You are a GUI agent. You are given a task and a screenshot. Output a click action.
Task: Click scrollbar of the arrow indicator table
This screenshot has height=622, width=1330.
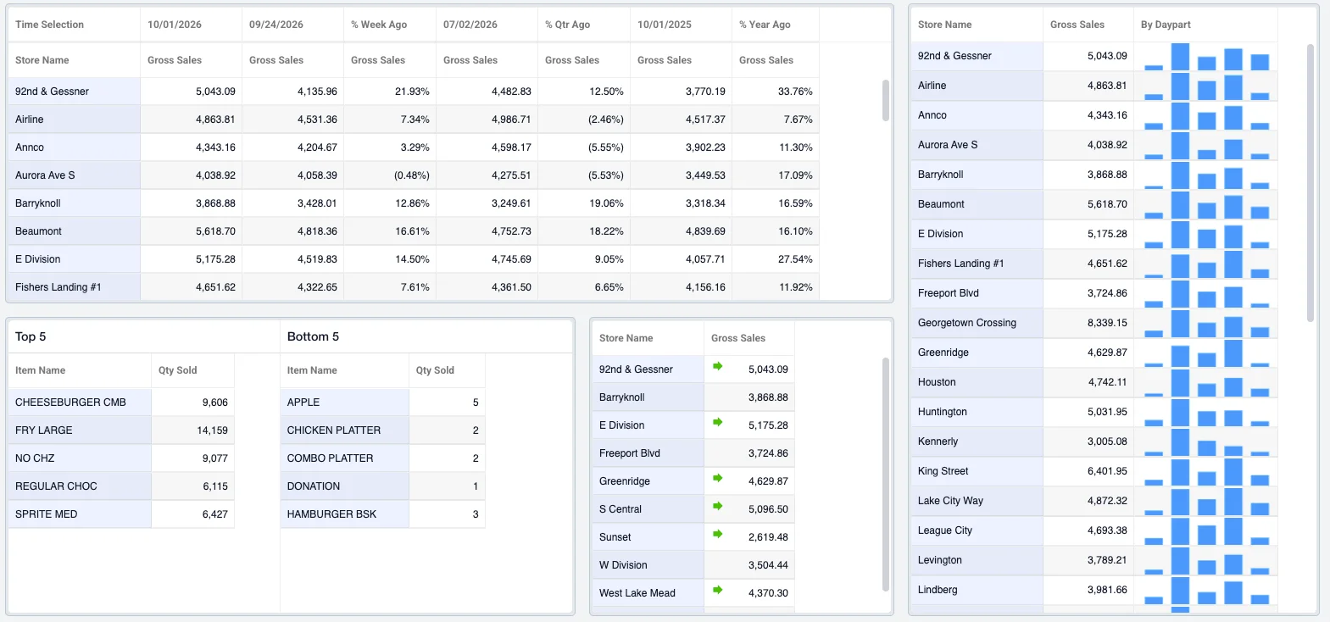tap(886, 474)
